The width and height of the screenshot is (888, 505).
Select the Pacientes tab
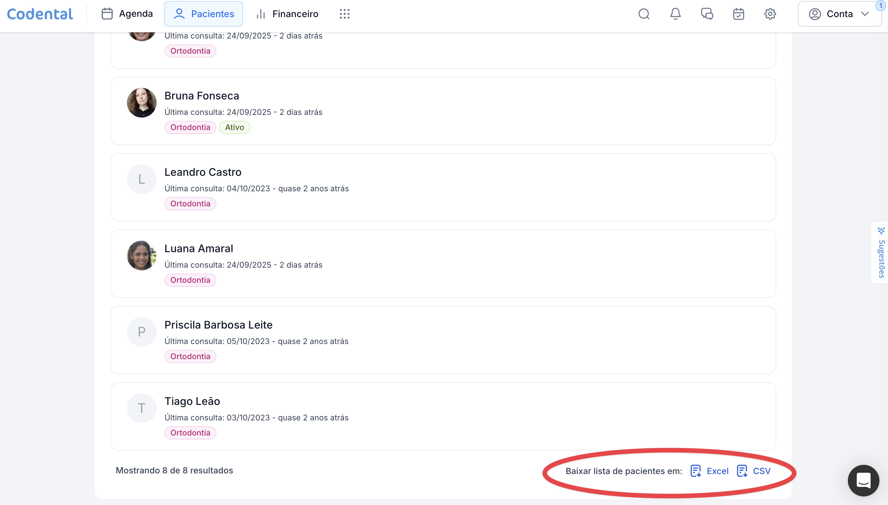click(204, 14)
